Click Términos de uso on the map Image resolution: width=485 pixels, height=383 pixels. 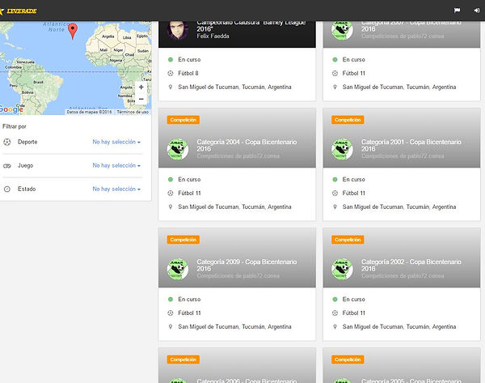[x=133, y=112]
